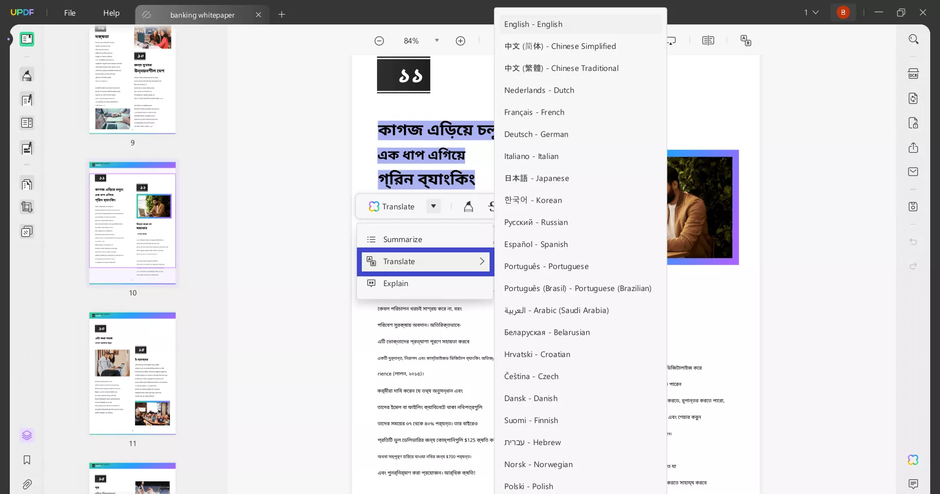Click the Search magnifier icon
This screenshot has width=940, height=494.
(x=914, y=39)
